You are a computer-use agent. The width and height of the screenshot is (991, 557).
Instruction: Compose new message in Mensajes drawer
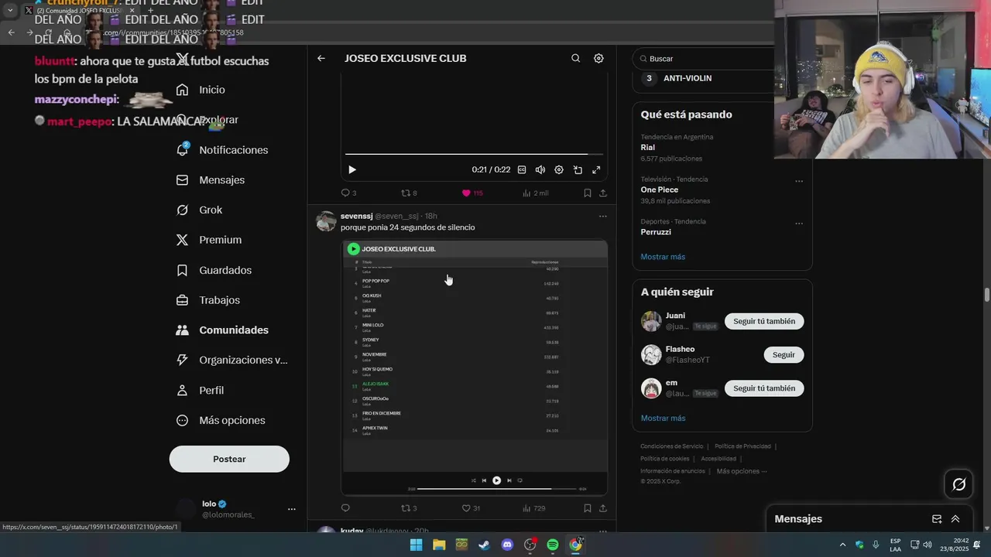click(x=937, y=519)
